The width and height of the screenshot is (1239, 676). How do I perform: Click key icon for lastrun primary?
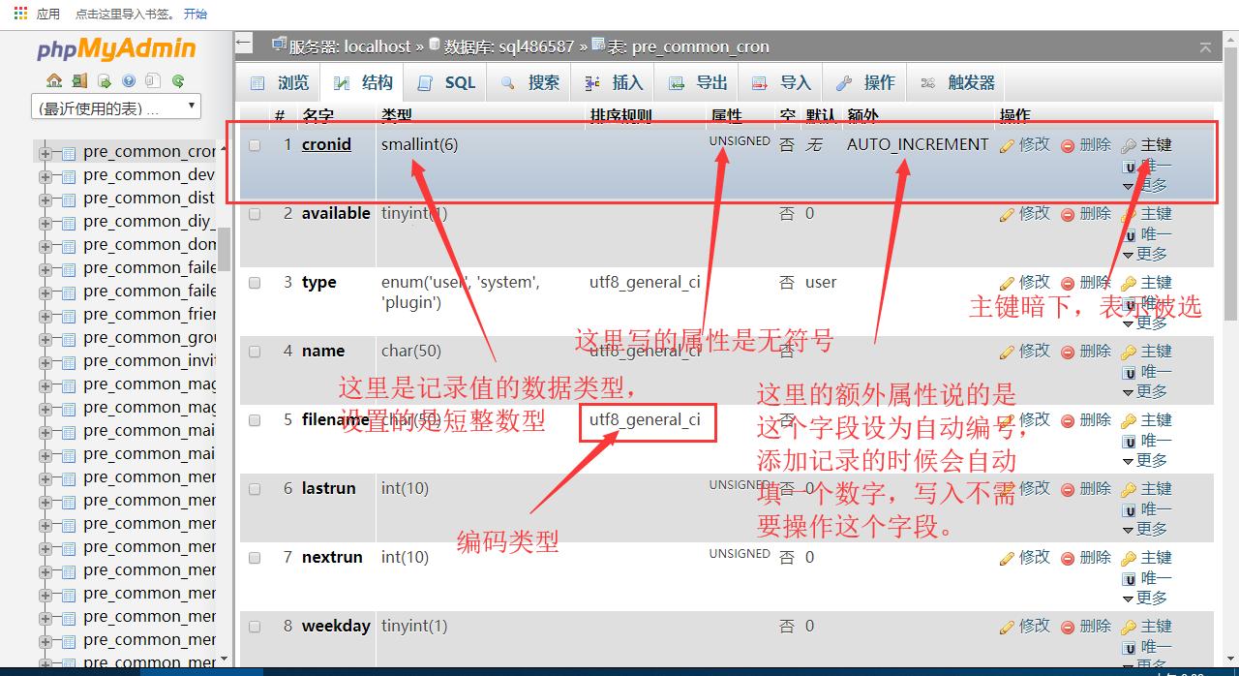pos(1129,489)
